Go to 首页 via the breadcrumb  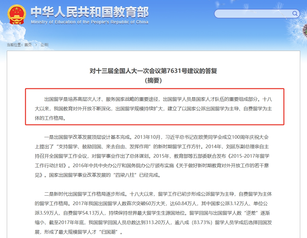(x=28, y=45)
